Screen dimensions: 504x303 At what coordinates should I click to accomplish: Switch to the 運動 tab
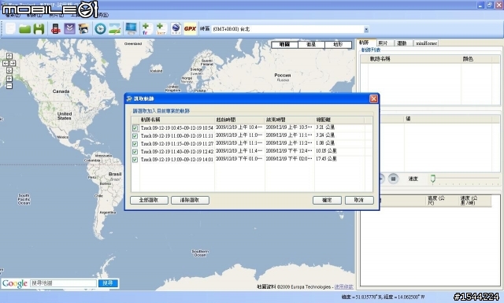point(402,42)
